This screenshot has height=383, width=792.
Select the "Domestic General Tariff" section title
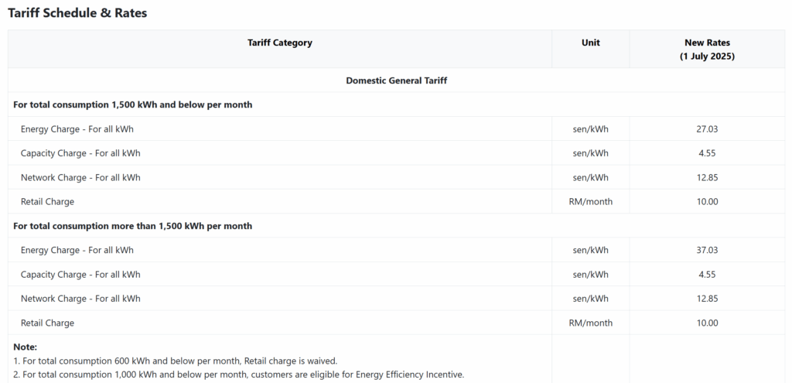point(396,80)
